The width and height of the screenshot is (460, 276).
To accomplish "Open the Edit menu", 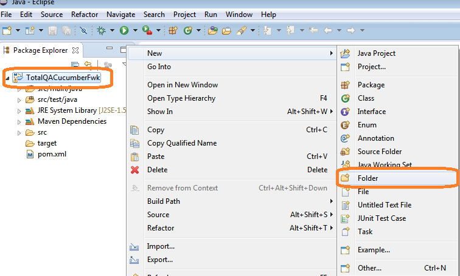I will point(26,15).
